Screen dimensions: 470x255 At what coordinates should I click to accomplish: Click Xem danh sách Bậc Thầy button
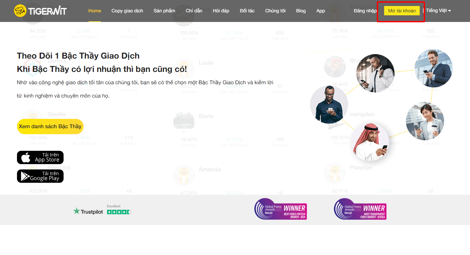tap(50, 127)
